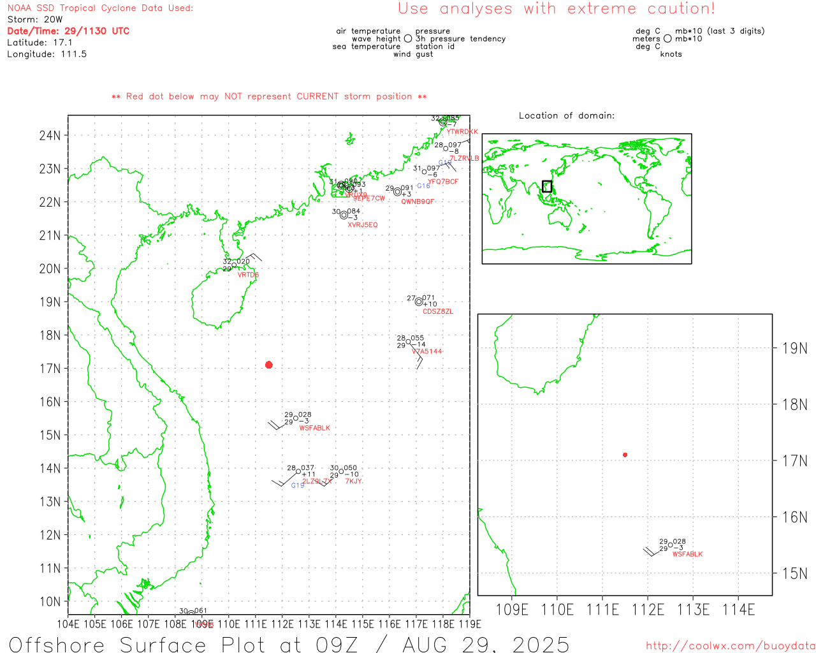Select the V7A5144 station ID
The width and height of the screenshot is (816, 653).
(427, 351)
